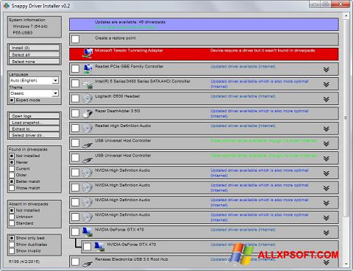Click the Select none button
This screenshot has height=271, width=353.
coord(35,62)
